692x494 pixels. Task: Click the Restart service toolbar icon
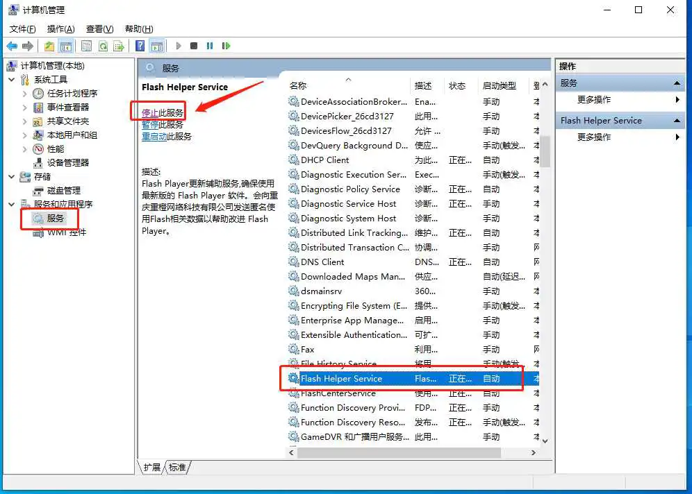coord(226,46)
